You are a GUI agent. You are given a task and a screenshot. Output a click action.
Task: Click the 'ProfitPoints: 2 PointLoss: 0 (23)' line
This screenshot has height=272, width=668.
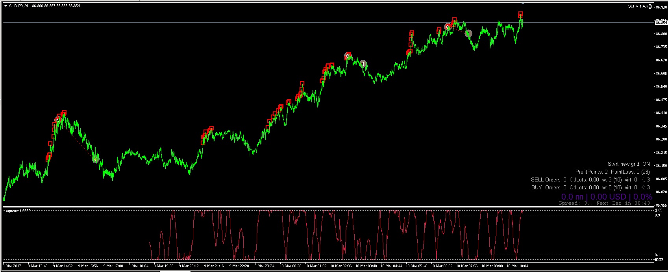(612, 172)
